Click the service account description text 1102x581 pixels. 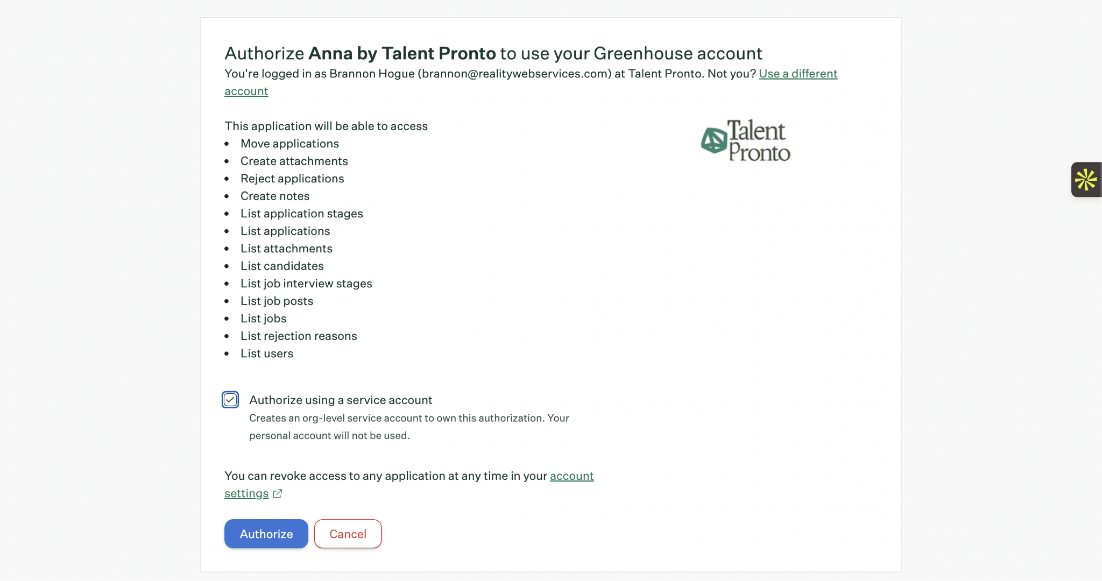click(x=409, y=427)
